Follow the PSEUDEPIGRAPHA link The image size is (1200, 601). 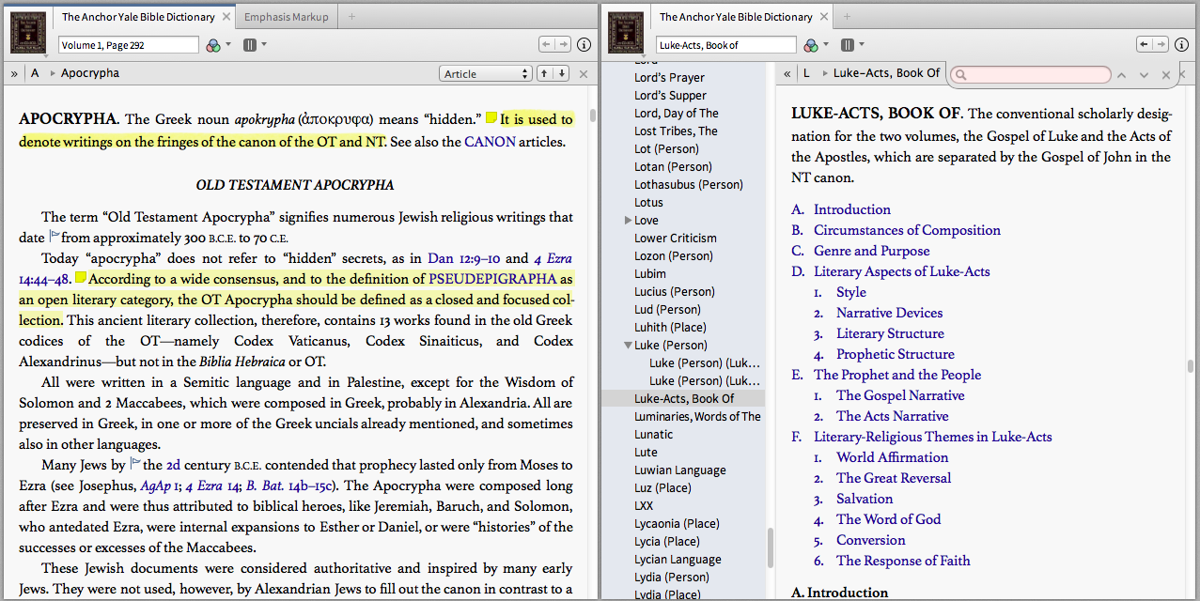[492, 280]
